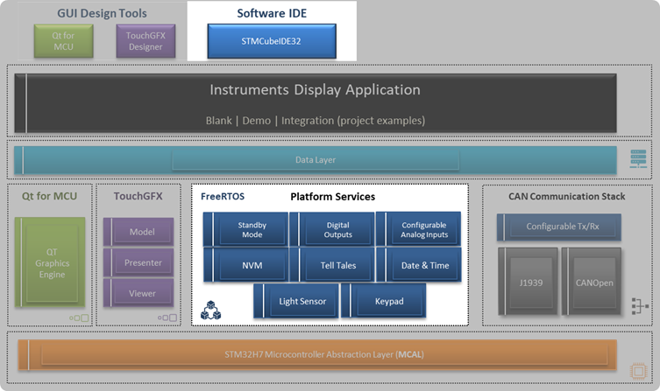Click the TouchGFX Viewer block
Viewport: 660px width, 391px height.
138,293
